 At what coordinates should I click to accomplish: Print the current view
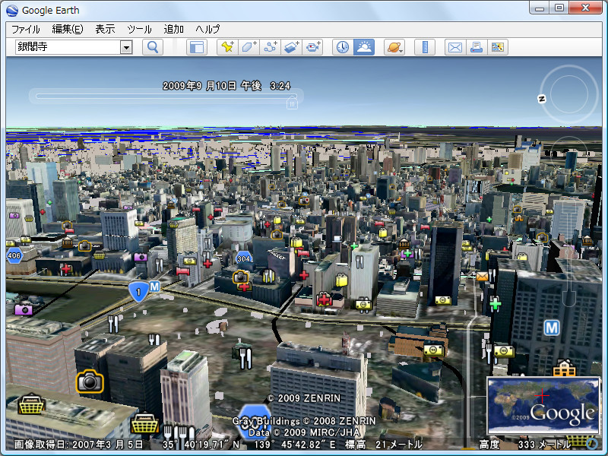[x=476, y=47]
